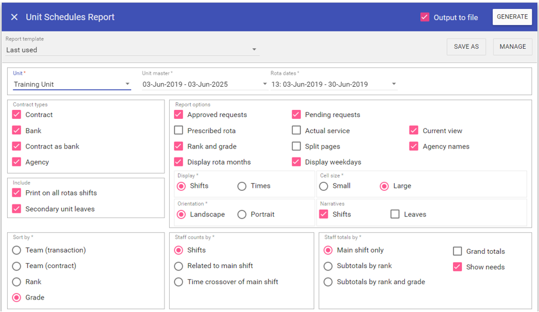Click the SAVE AS button
The width and height of the screenshot is (539, 312).
(x=466, y=47)
